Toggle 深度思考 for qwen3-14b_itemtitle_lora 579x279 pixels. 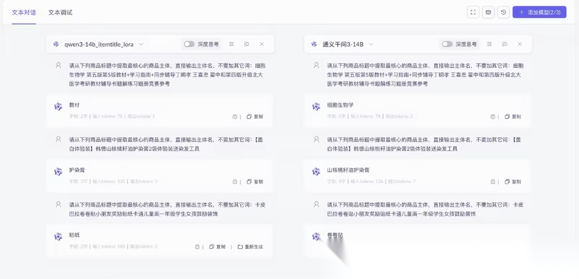tap(189, 45)
